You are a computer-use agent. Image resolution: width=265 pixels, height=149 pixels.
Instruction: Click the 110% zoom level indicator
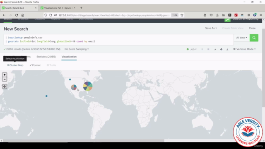point(175,15)
